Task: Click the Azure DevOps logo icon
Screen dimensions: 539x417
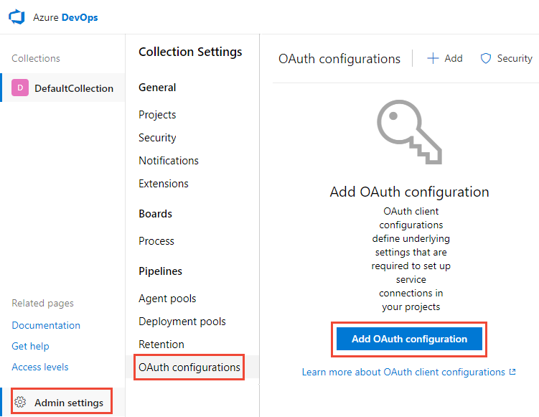Action: click(x=17, y=17)
